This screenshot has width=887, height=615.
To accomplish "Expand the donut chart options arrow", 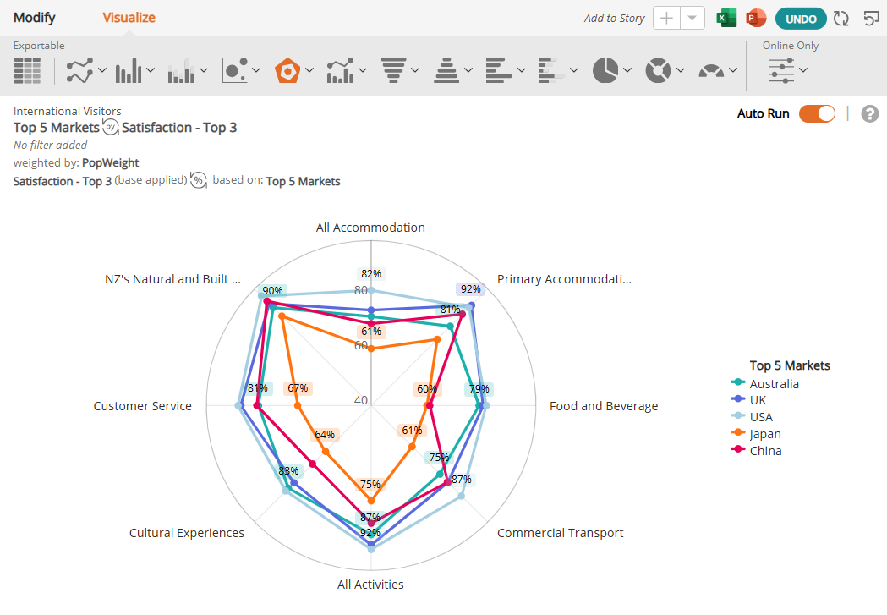I will 681,70.
